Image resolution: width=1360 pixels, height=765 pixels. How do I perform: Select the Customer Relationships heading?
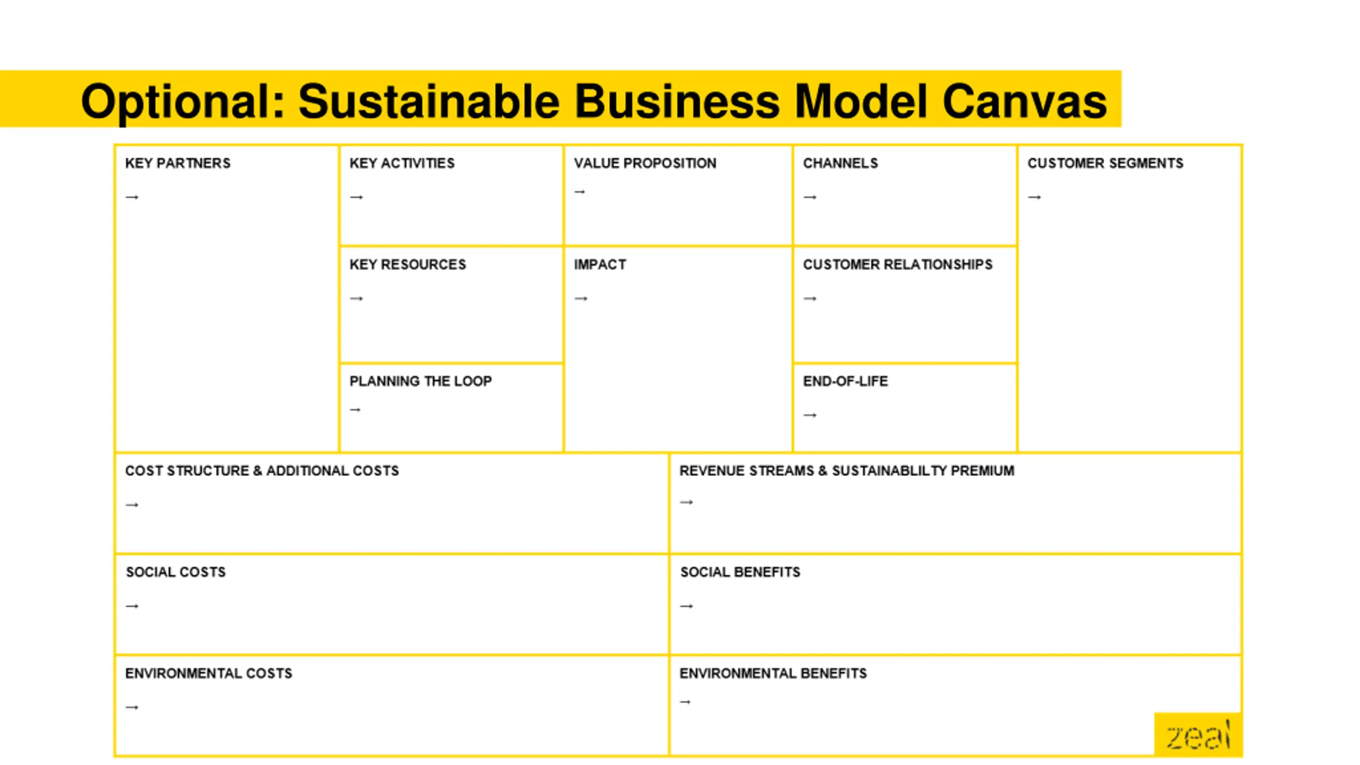[x=897, y=264]
